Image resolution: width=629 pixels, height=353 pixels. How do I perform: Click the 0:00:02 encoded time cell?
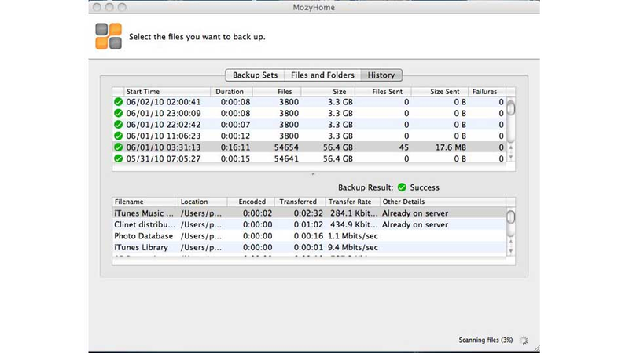point(258,213)
